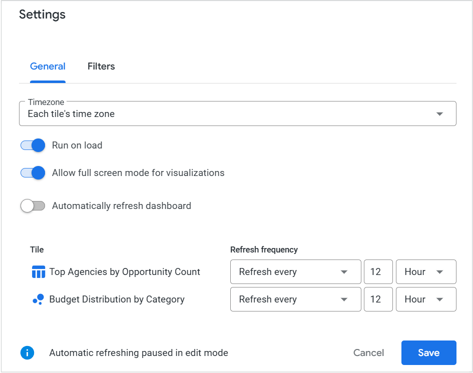Expand Refresh every dropdown for Budget Distribution
This screenshot has height=373, width=473.
click(x=295, y=299)
